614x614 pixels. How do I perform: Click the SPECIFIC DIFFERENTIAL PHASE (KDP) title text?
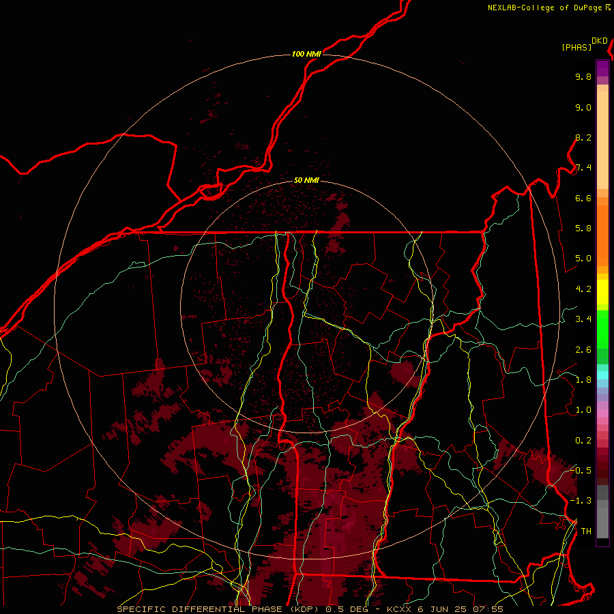(218, 609)
